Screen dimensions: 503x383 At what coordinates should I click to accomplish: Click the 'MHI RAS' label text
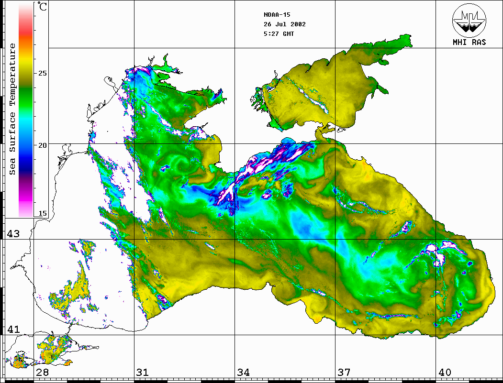(x=469, y=42)
